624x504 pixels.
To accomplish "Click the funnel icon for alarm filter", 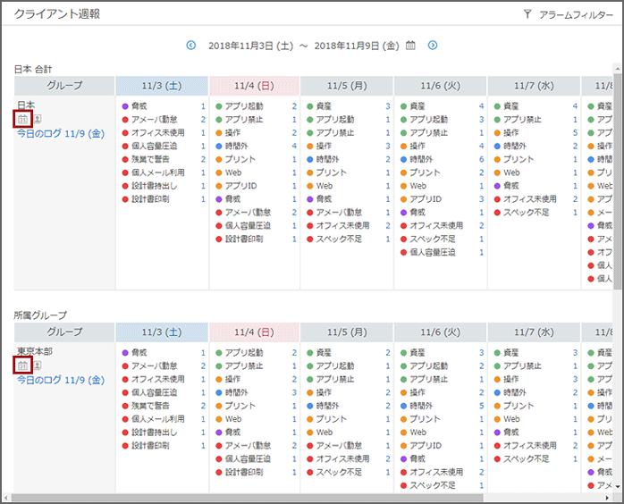I will (527, 14).
